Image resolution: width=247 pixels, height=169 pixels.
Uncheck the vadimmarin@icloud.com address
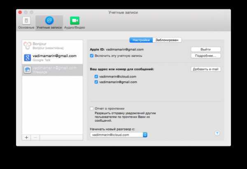click(96, 76)
